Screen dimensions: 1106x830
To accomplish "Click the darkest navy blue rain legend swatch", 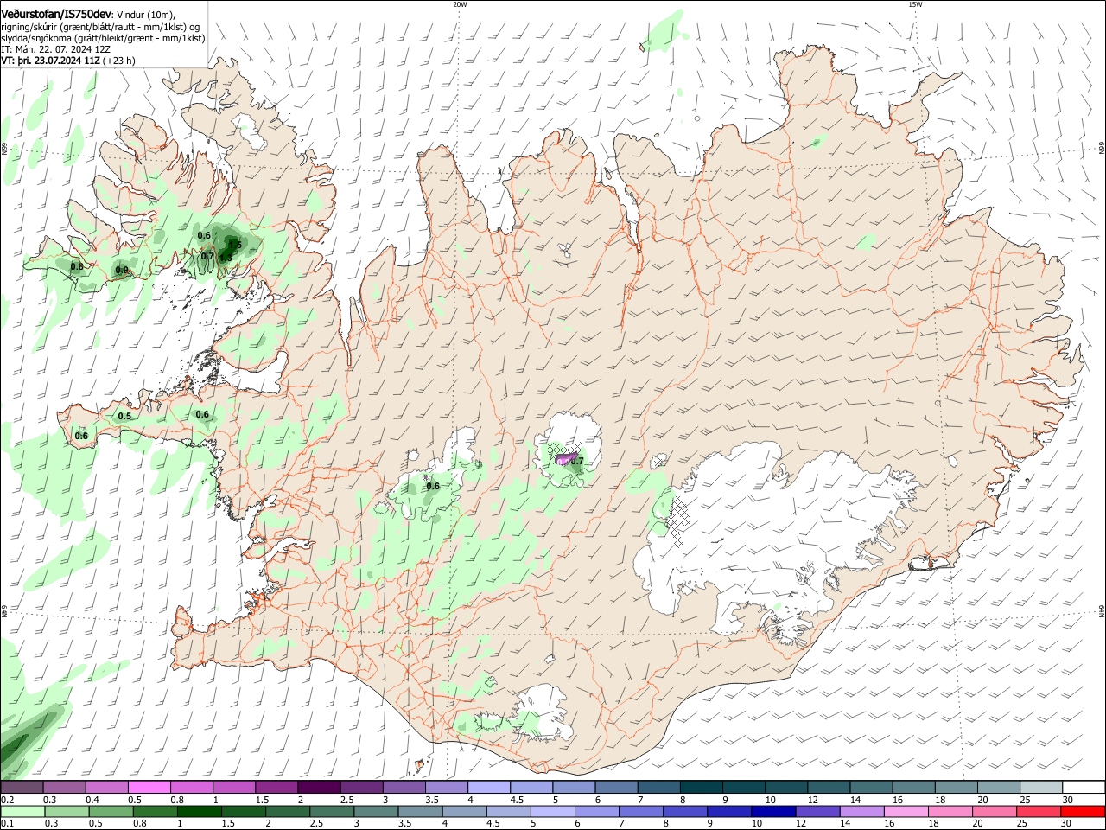I will pyautogui.click(x=772, y=811).
